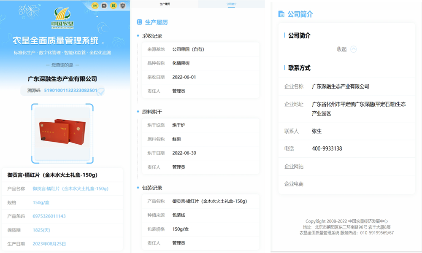Click the China State Farm logo
This screenshot has height=253, width=422.
point(62,18)
